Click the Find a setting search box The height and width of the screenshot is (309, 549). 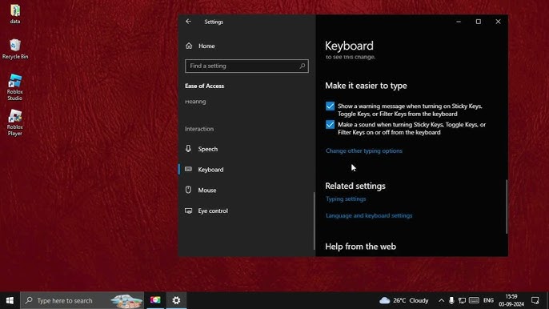coord(246,66)
